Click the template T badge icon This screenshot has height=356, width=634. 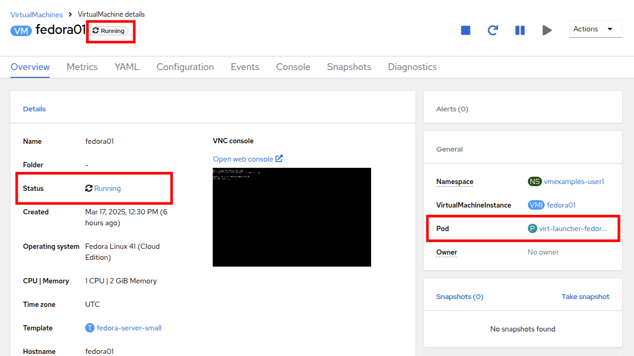click(x=90, y=328)
